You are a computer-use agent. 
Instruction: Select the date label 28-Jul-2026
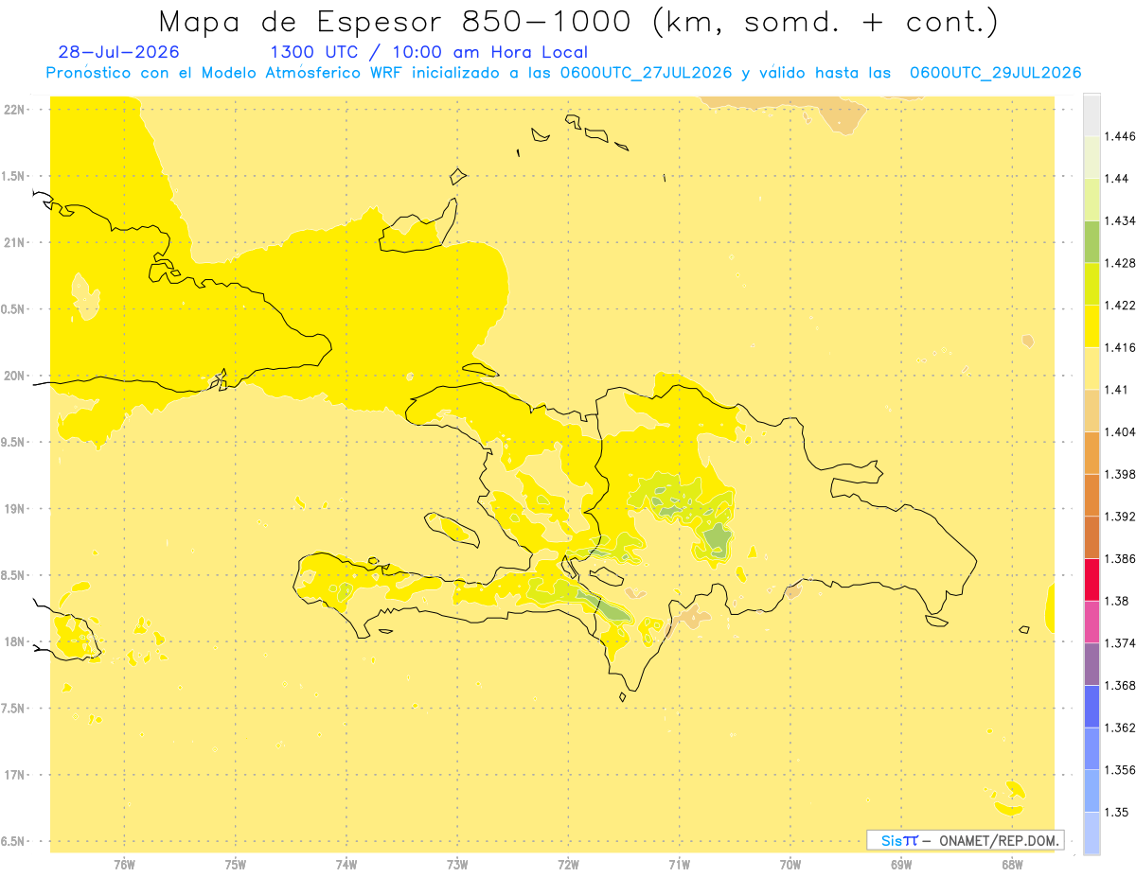119,53
